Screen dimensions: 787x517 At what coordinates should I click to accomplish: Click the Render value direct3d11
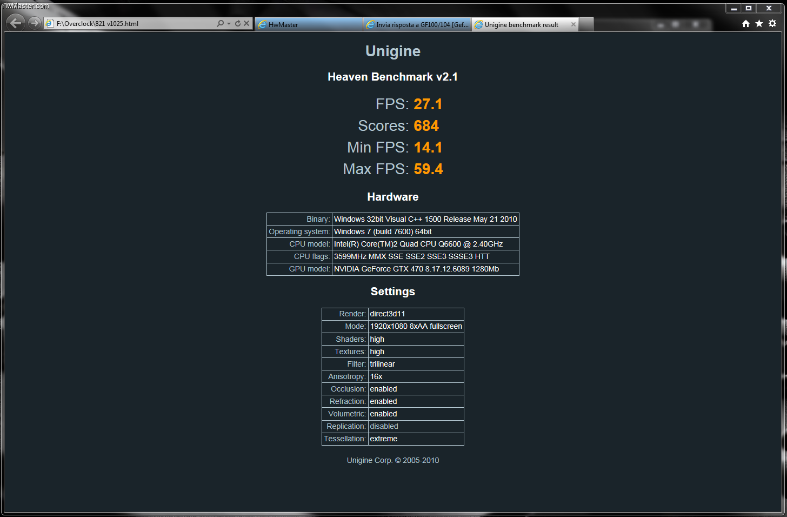(x=416, y=314)
